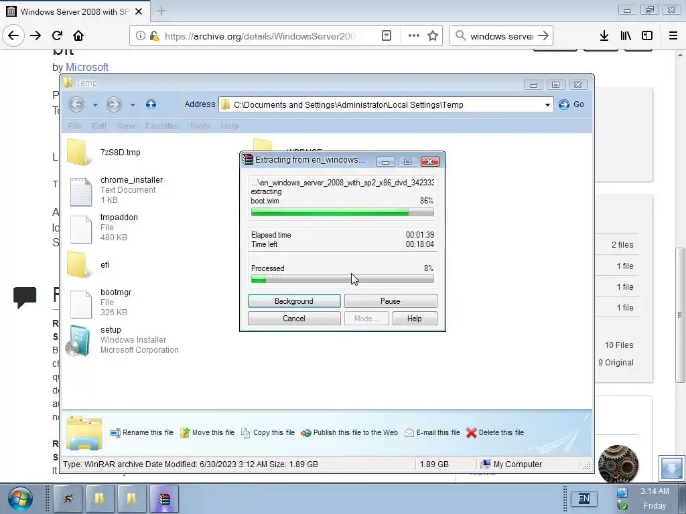Select the efi folder

click(88, 265)
